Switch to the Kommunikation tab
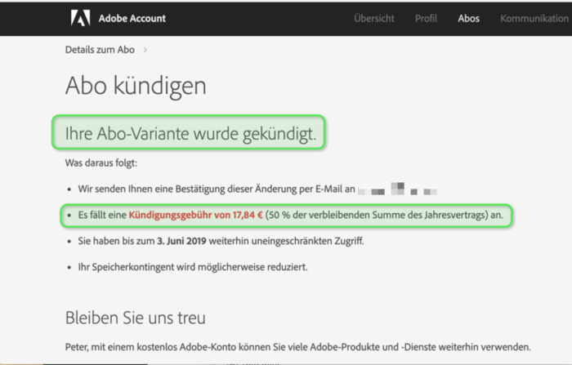Screen dimensions: 572x365 pyautogui.click(x=534, y=18)
